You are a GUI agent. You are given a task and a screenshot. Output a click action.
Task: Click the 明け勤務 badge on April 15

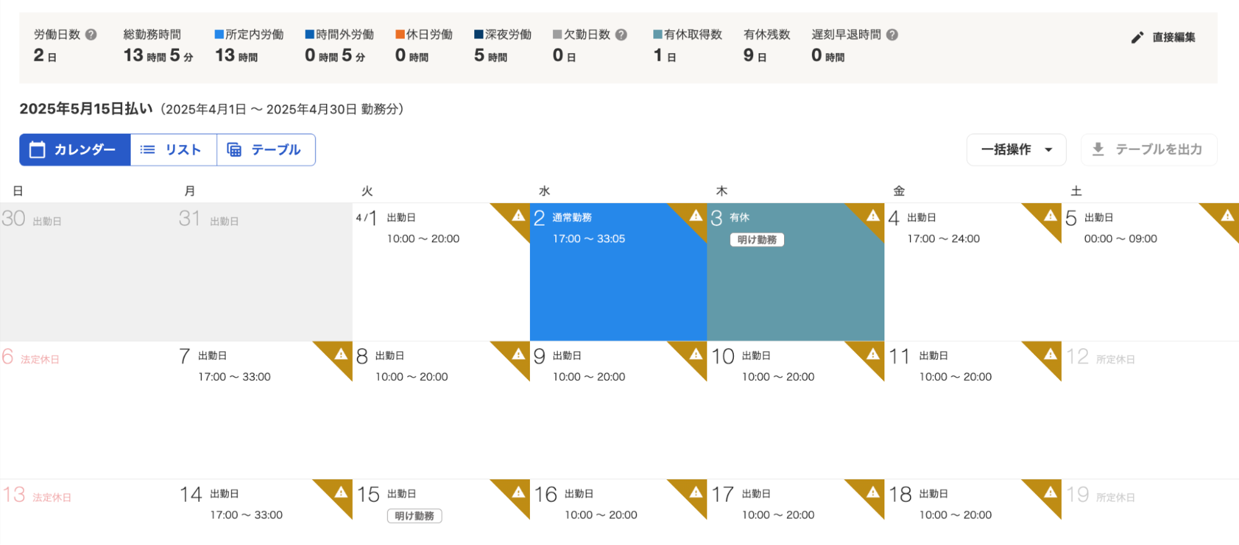point(415,516)
